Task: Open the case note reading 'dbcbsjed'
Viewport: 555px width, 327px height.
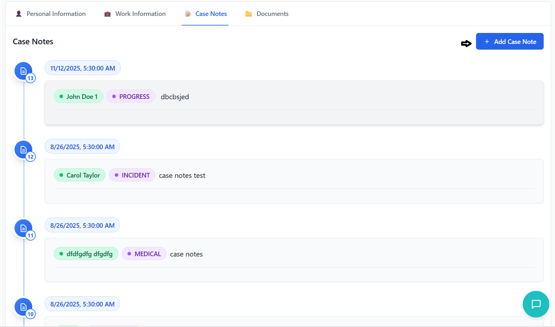Action: pyautogui.click(x=175, y=97)
